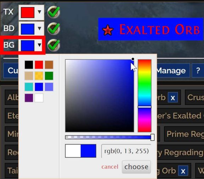This screenshot has width=204, height=179.
Task: Click the question mark help button
Action: click(198, 70)
